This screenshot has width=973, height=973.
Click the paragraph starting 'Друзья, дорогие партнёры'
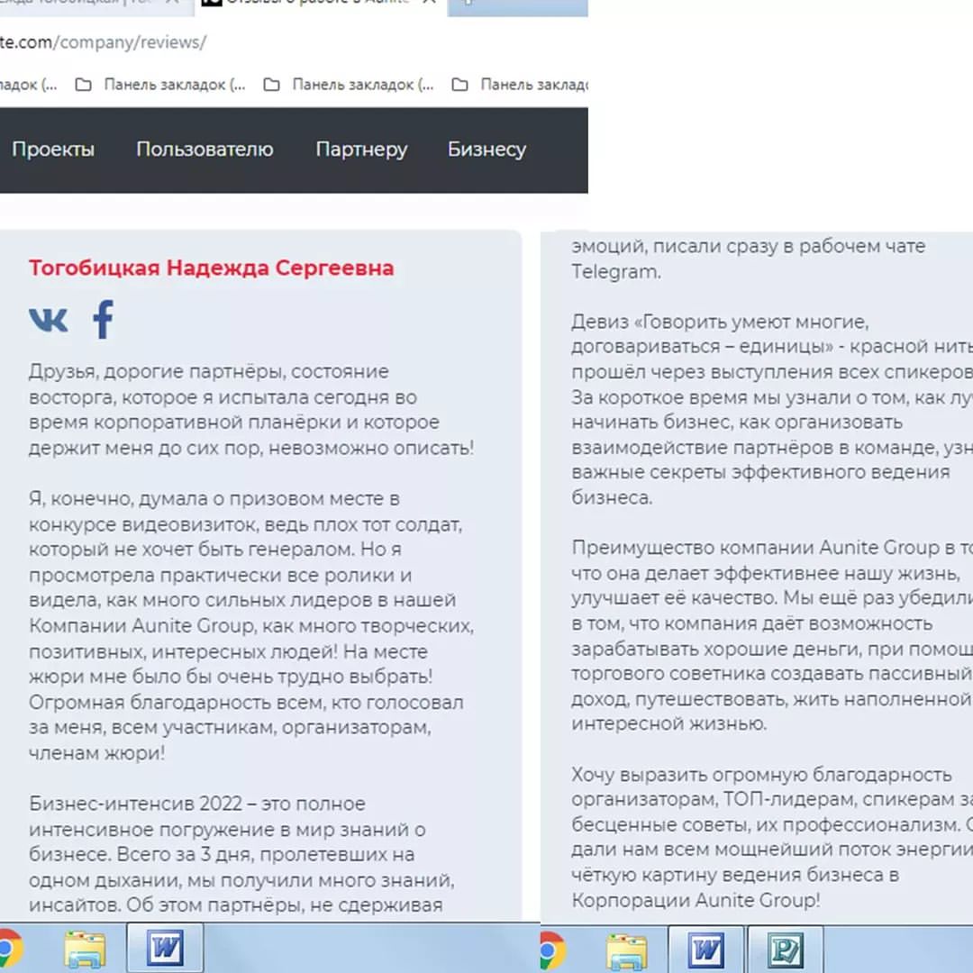click(x=251, y=410)
